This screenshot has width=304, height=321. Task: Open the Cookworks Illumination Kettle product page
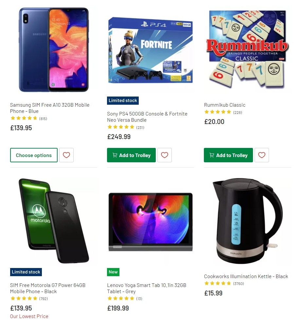pyautogui.click(x=246, y=276)
